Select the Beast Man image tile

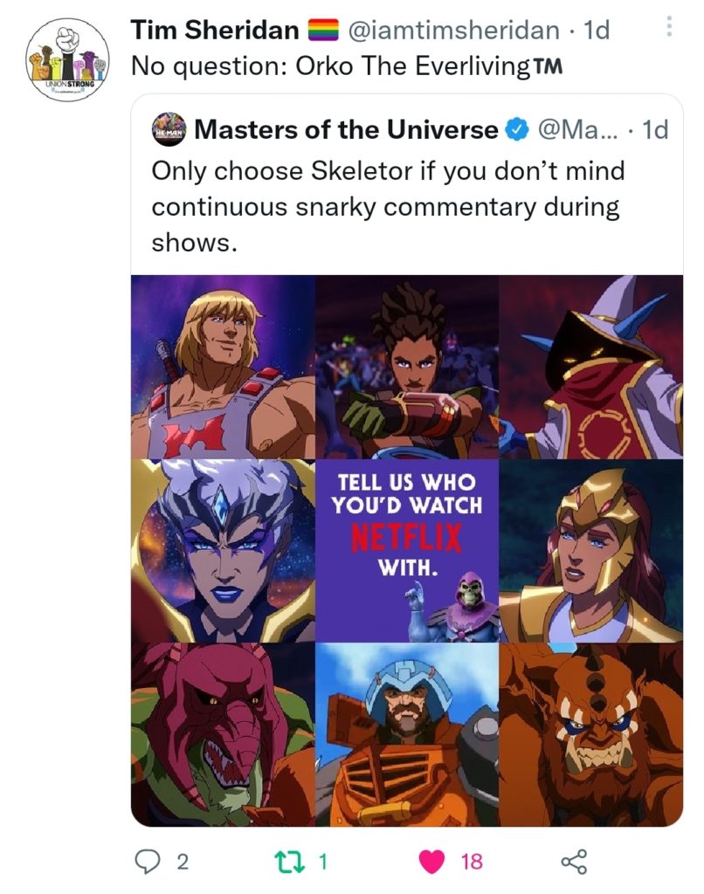(590, 734)
